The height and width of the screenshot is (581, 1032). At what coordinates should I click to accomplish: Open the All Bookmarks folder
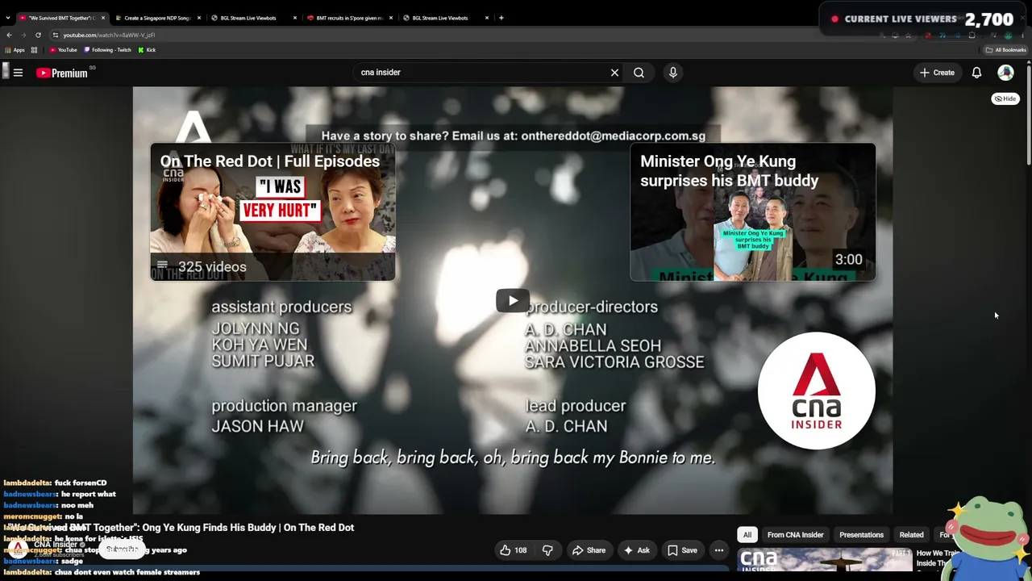pos(1005,50)
